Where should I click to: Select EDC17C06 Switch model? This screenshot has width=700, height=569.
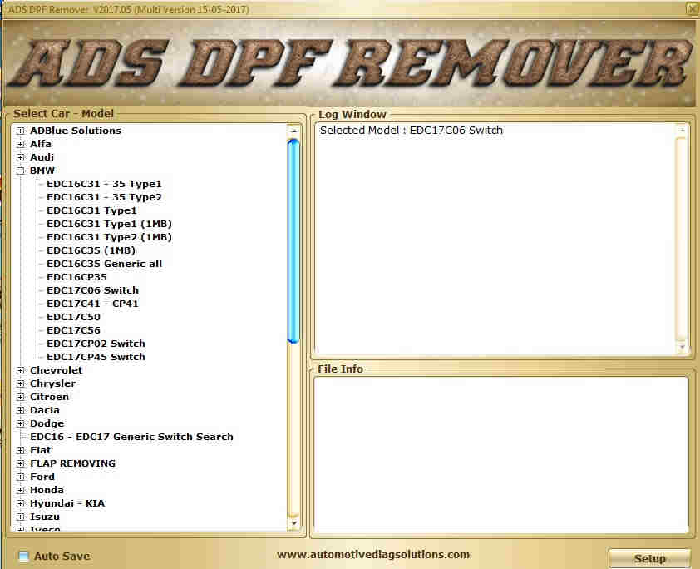[x=92, y=290]
